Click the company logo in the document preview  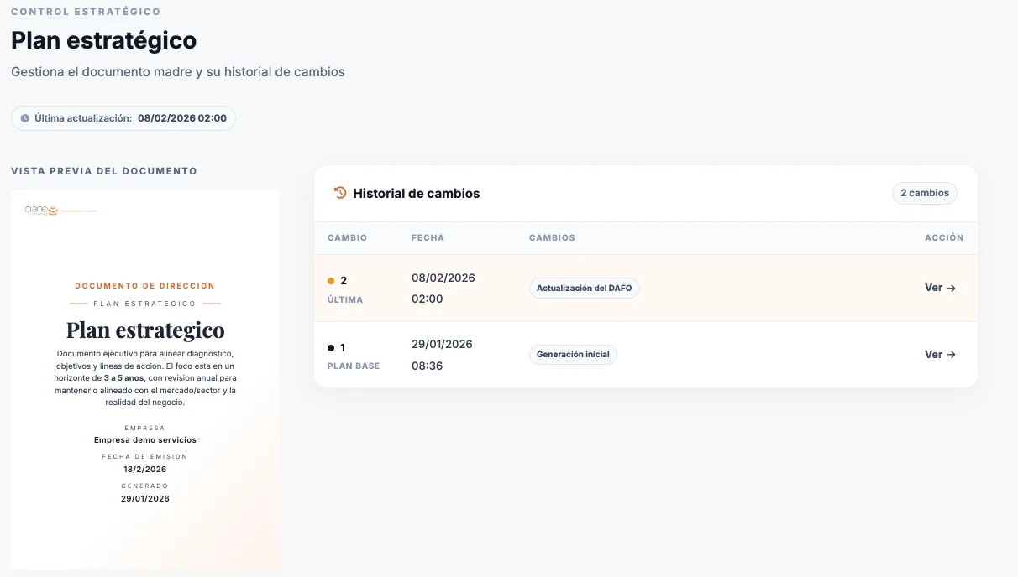tap(41, 211)
